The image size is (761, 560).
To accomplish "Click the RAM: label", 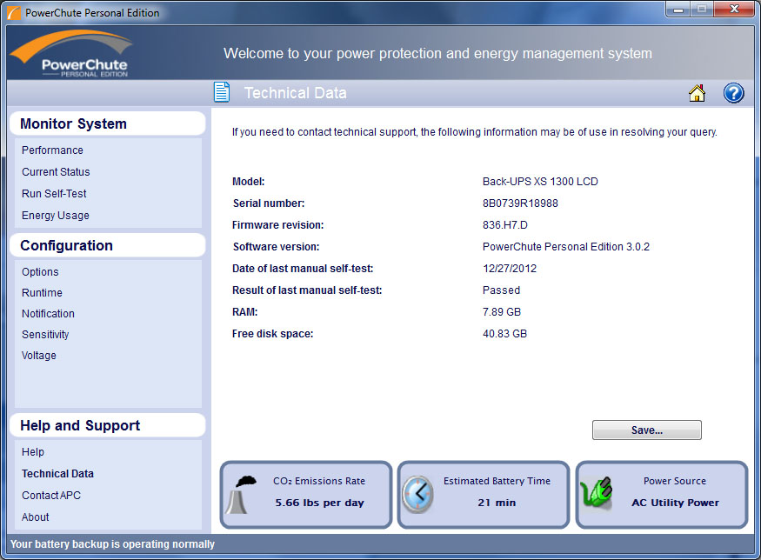I will (245, 312).
